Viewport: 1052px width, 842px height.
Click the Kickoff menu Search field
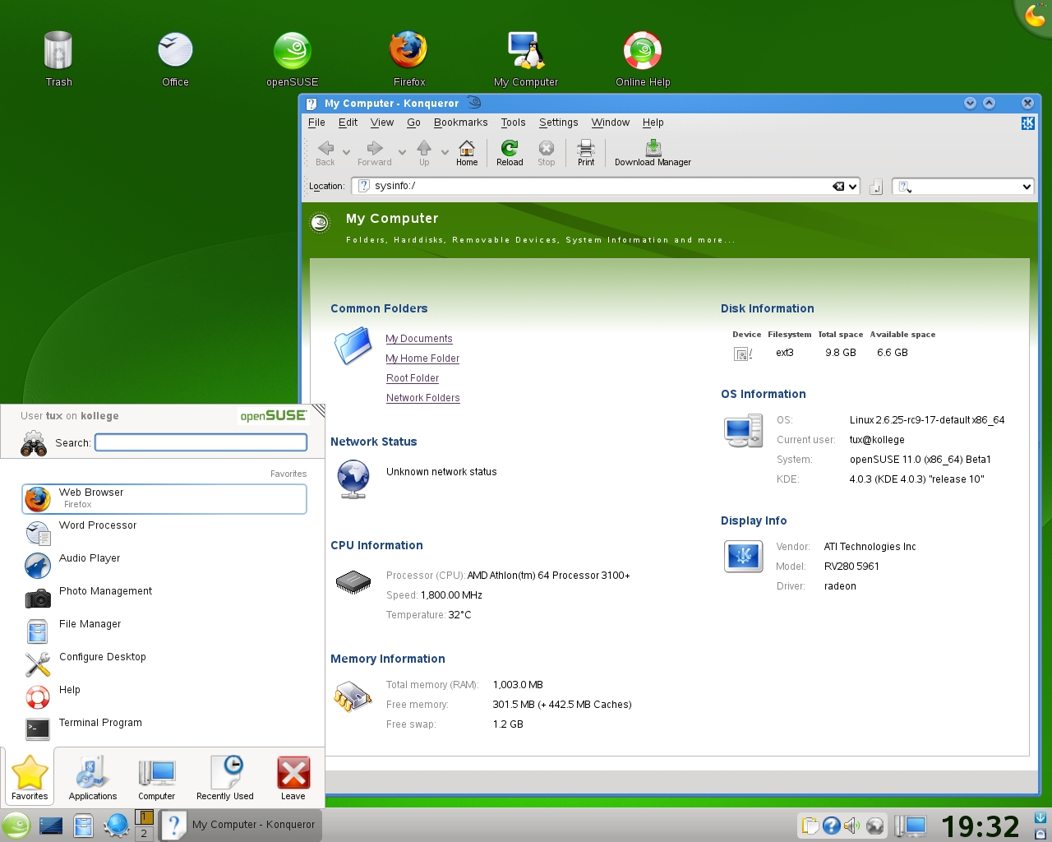(201, 442)
